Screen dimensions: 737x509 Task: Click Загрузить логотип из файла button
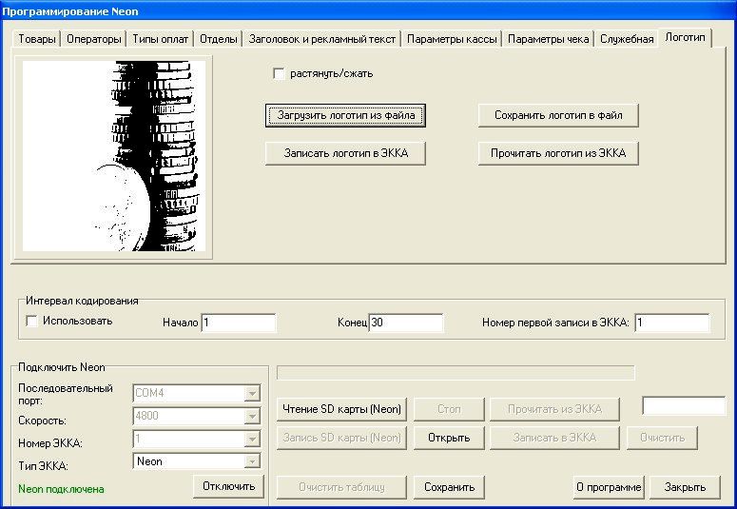(345, 115)
